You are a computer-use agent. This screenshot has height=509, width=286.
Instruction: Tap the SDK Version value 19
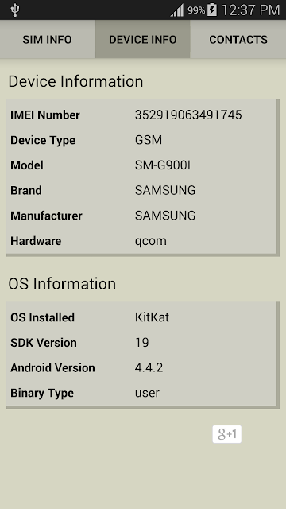142,343
